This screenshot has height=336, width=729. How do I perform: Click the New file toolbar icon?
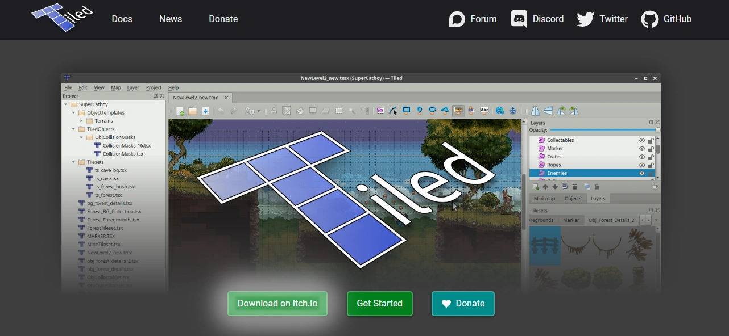(180, 111)
